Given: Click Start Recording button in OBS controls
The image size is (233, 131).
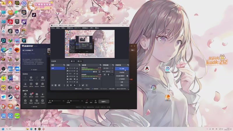Looking at the screenshot, I should [122, 72].
